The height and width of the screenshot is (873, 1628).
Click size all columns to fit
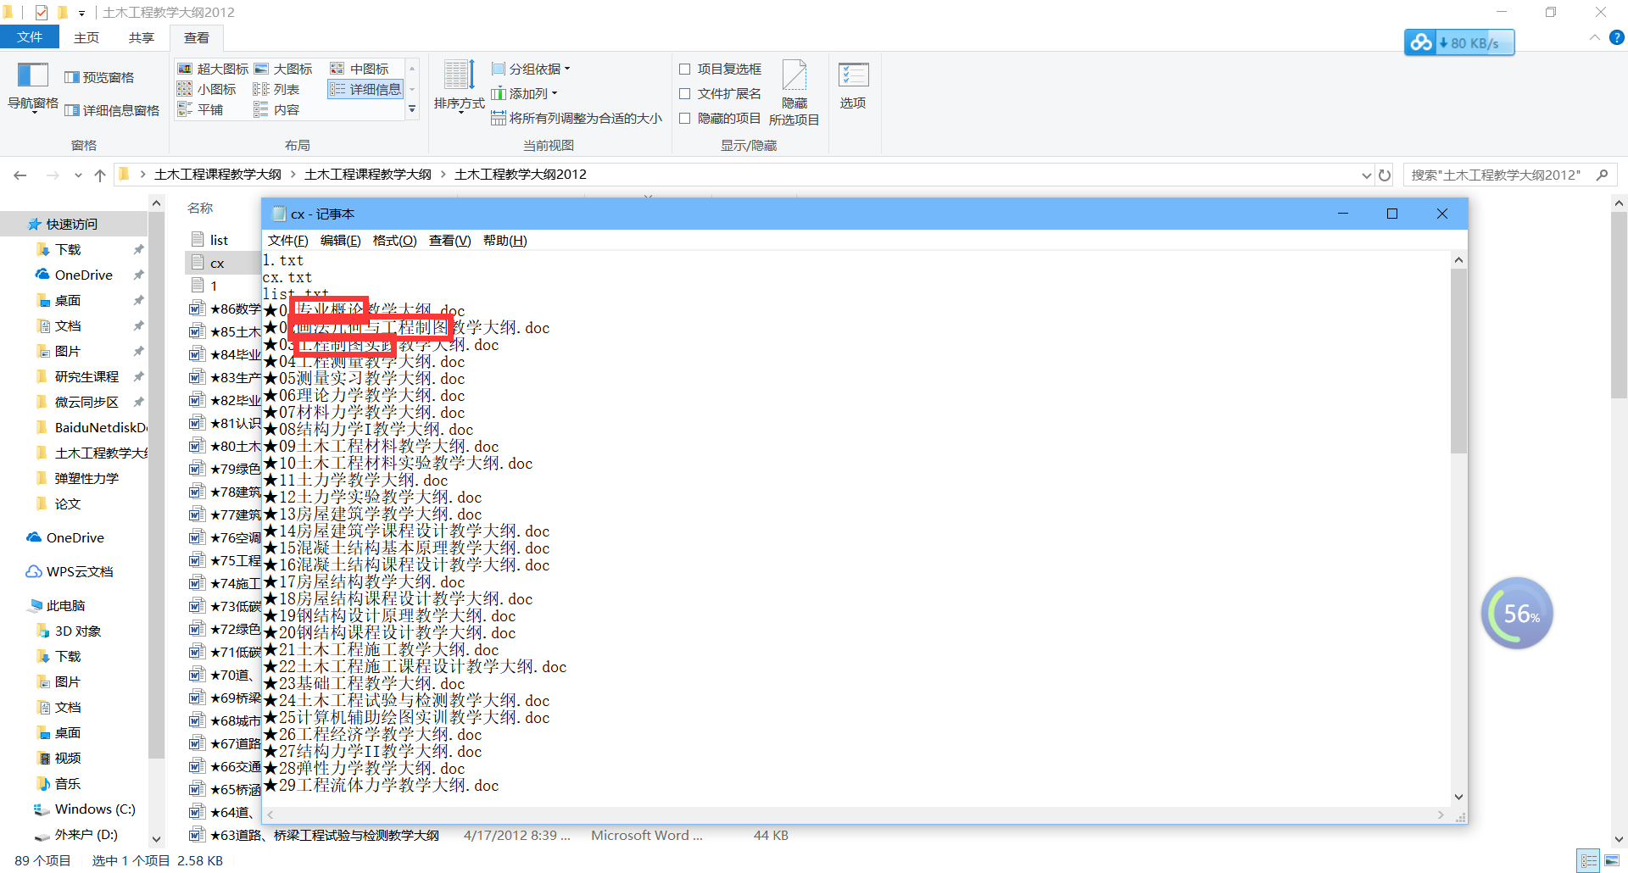tap(577, 119)
